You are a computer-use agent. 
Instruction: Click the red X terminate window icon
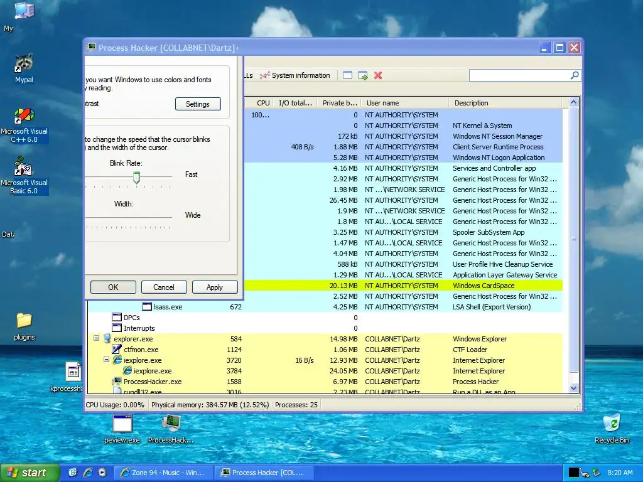[x=378, y=75]
